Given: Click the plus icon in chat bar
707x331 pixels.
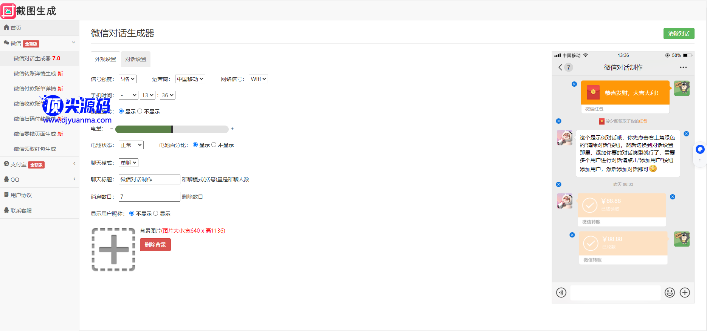Looking at the screenshot, I should (685, 293).
